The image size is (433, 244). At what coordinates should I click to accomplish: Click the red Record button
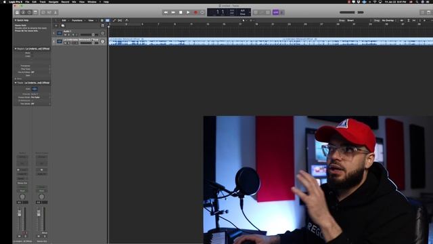[196, 12]
